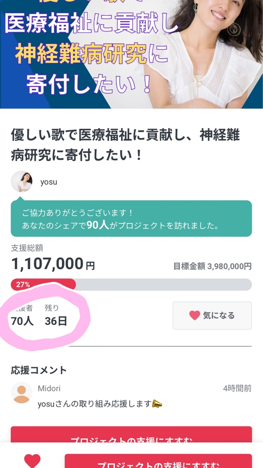Select the 応援コメント section heading
The height and width of the screenshot is (468, 263).
coord(39,370)
